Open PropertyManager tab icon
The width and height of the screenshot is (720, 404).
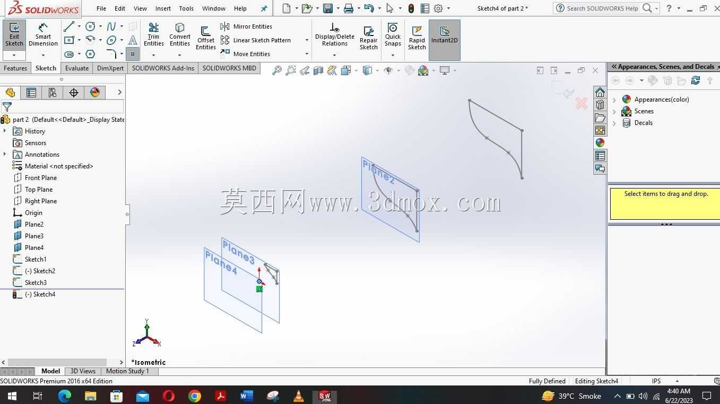pyautogui.click(x=31, y=93)
